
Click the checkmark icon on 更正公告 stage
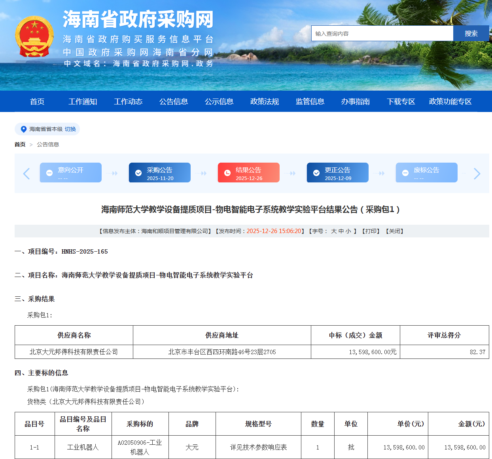click(x=316, y=172)
